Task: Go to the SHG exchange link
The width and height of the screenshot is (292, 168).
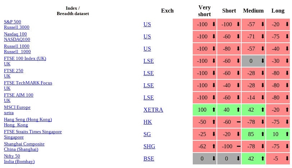Action: pyautogui.click(x=149, y=146)
